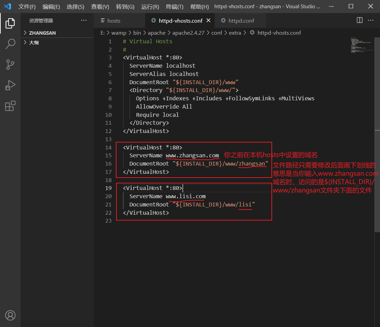Open the Source Control view icon
The width and height of the screenshot is (380, 327).
click(x=10, y=65)
